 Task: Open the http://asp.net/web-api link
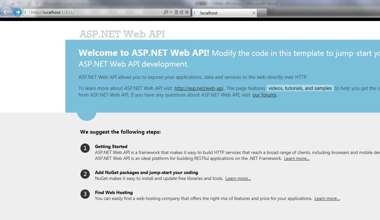[x=199, y=88]
